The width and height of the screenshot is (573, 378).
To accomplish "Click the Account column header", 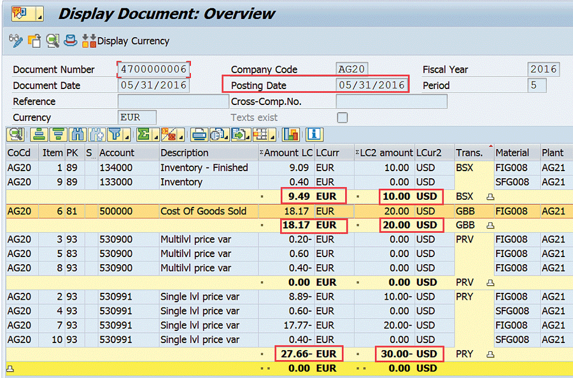I will (117, 153).
